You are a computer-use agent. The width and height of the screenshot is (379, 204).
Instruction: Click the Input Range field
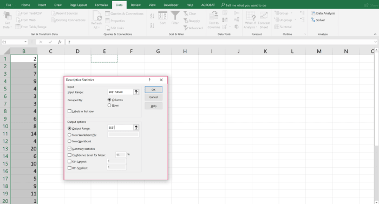(120, 92)
